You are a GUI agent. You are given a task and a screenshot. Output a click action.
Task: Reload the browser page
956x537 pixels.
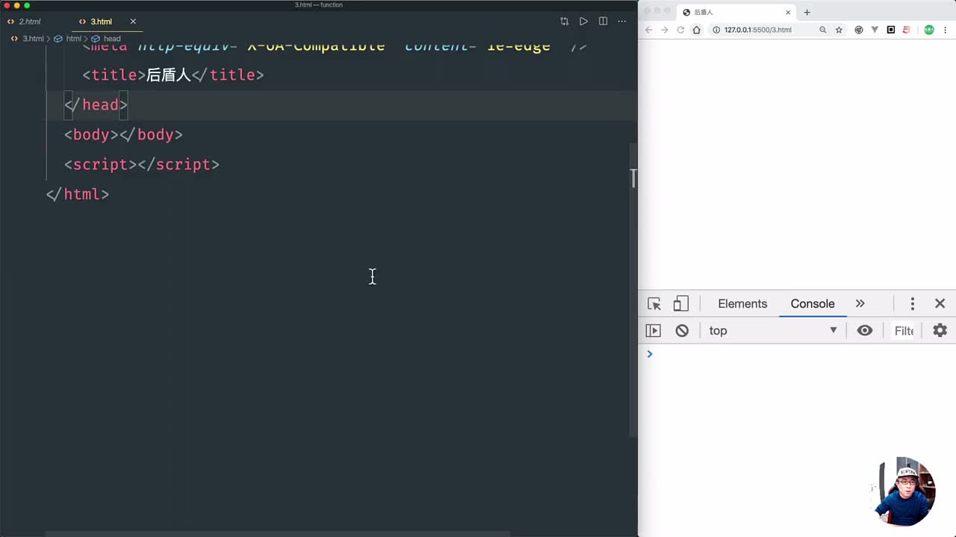(x=680, y=30)
